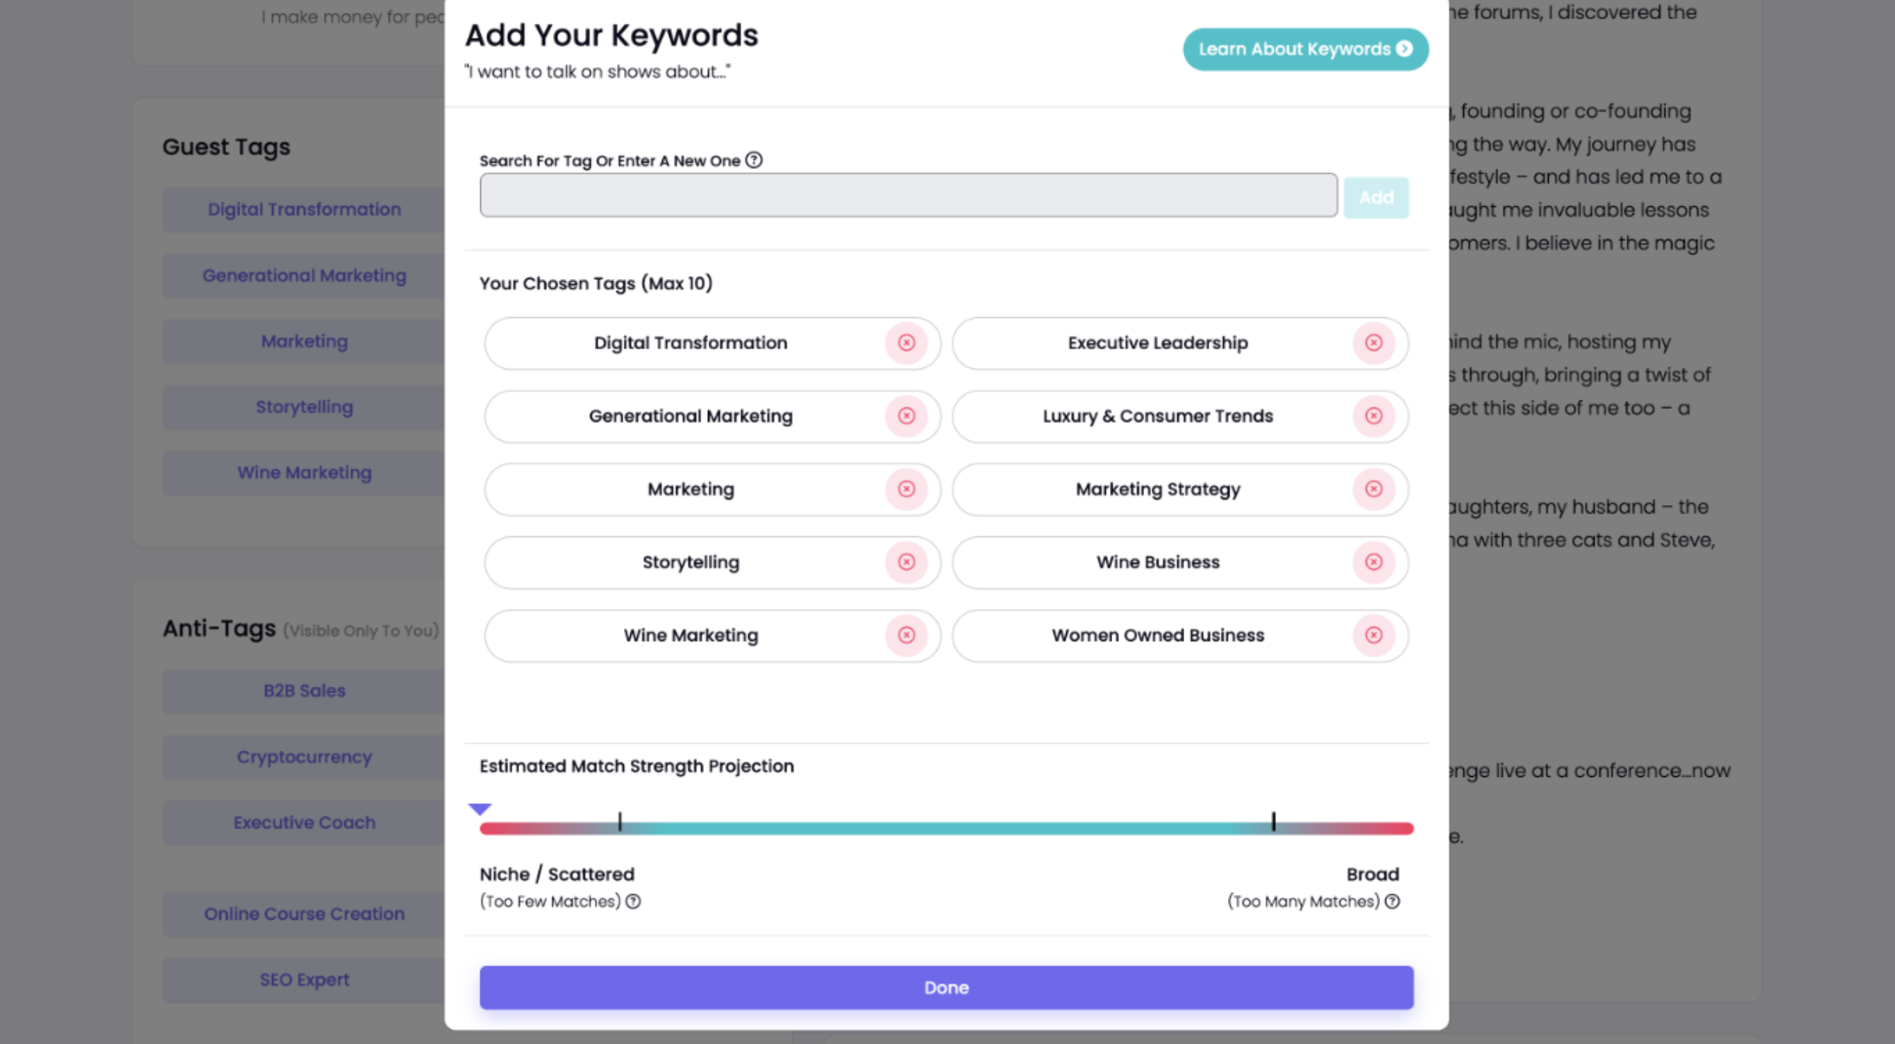This screenshot has width=1895, height=1044.
Task: Remove the Generational Marketing chosen tag
Action: tap(907, 415)
